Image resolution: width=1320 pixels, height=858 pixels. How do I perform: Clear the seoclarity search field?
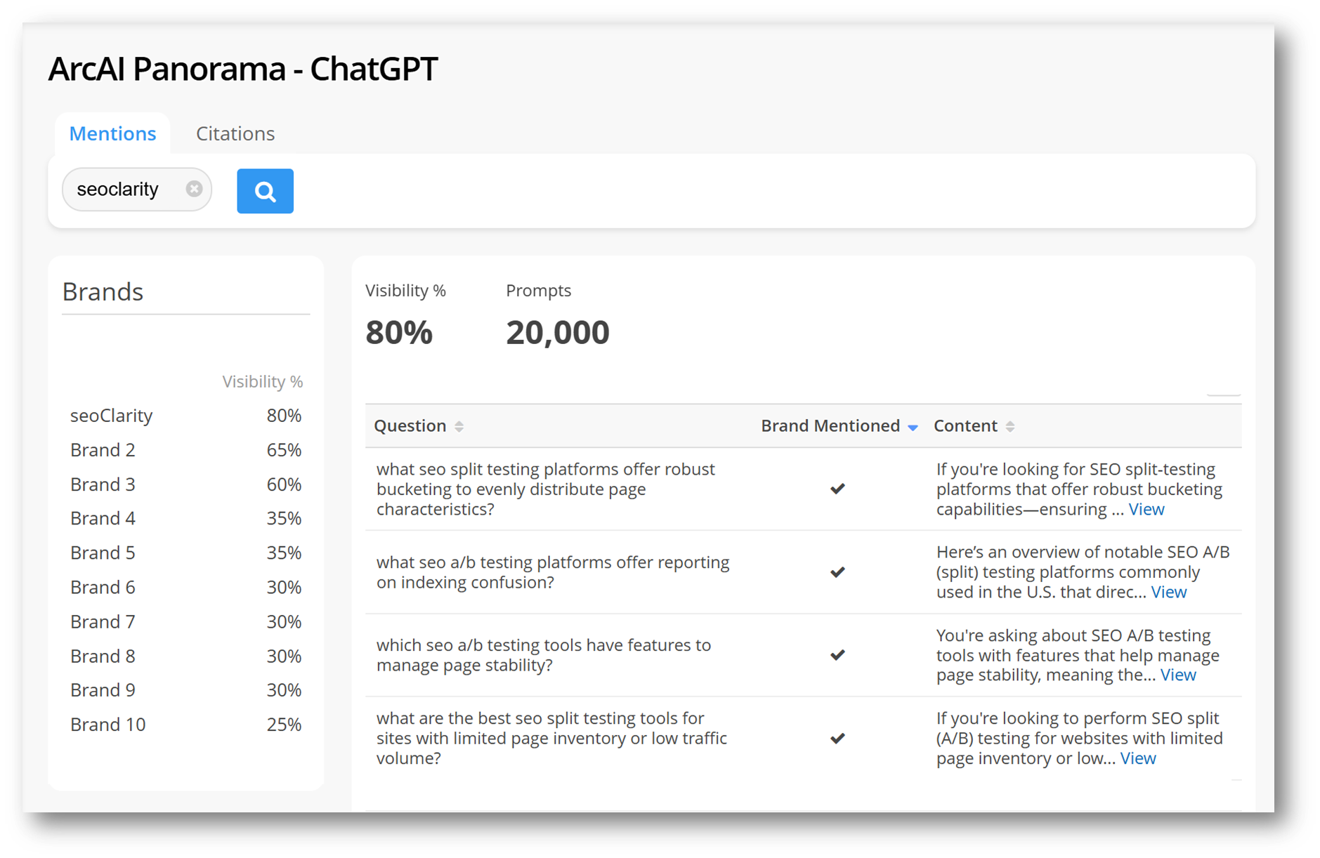(194, 189)
